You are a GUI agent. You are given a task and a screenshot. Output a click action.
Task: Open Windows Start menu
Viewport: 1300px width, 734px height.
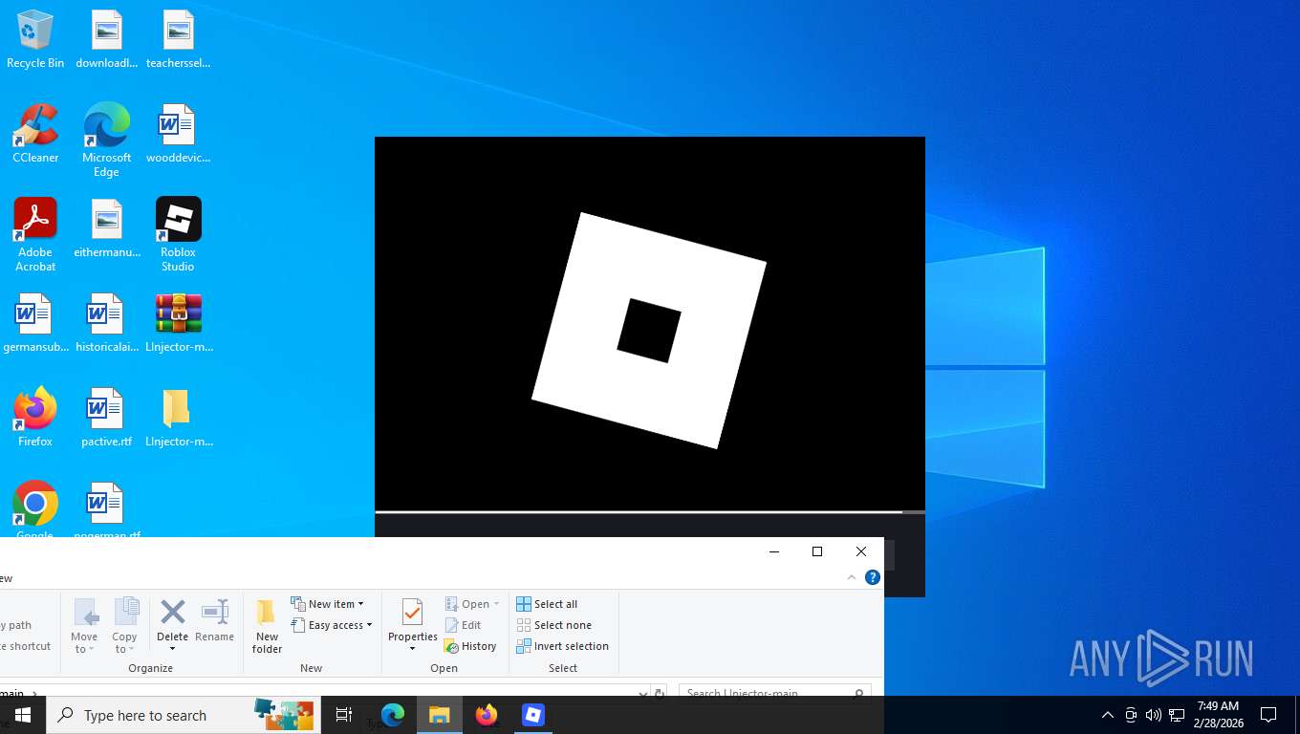23,715
